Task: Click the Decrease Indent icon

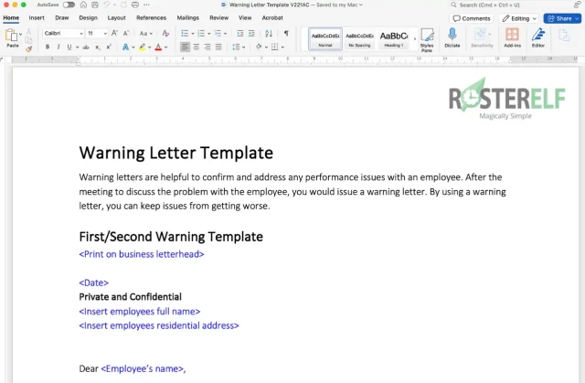Action: click(239, 33)
